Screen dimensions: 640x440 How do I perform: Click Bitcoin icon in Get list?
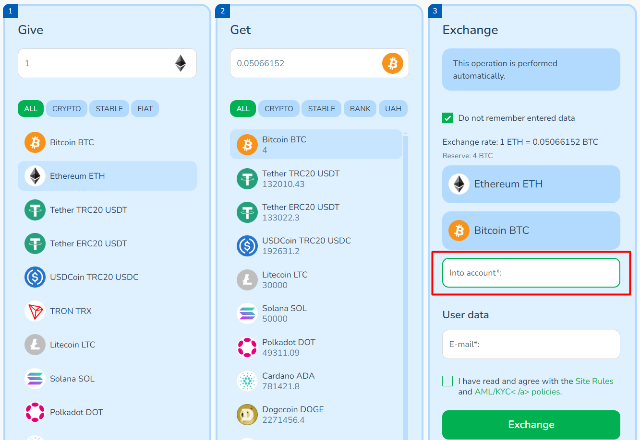pos(247,145)
